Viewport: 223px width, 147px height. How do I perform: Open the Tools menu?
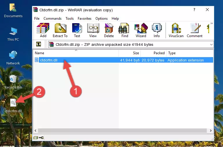(x=70, y=19)
